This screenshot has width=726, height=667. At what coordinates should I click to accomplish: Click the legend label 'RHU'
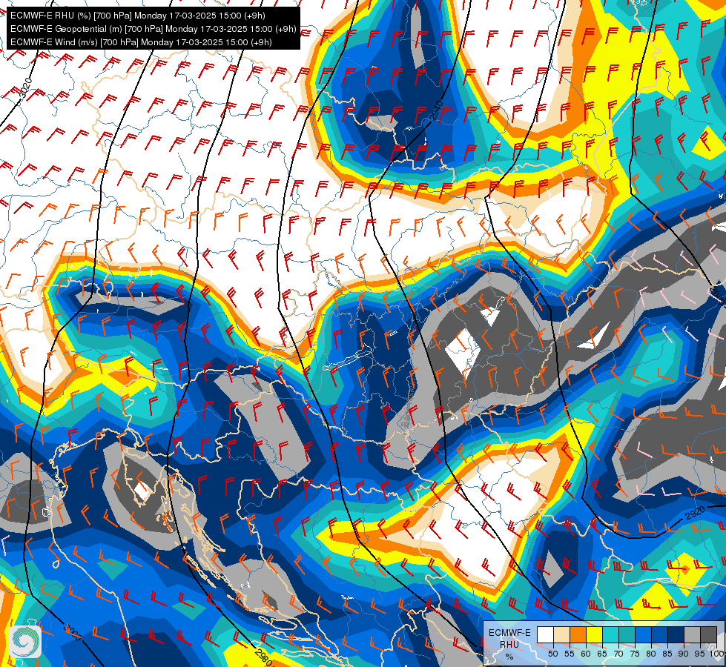[x=509, y=645]
